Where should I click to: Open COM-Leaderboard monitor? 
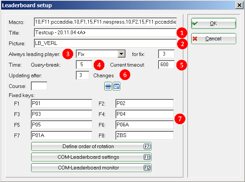click(91, 168)
